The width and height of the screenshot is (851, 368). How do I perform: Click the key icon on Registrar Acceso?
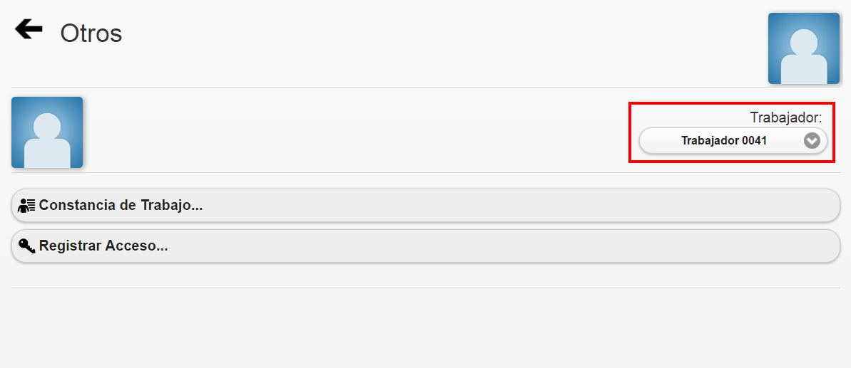pos(26,246)
